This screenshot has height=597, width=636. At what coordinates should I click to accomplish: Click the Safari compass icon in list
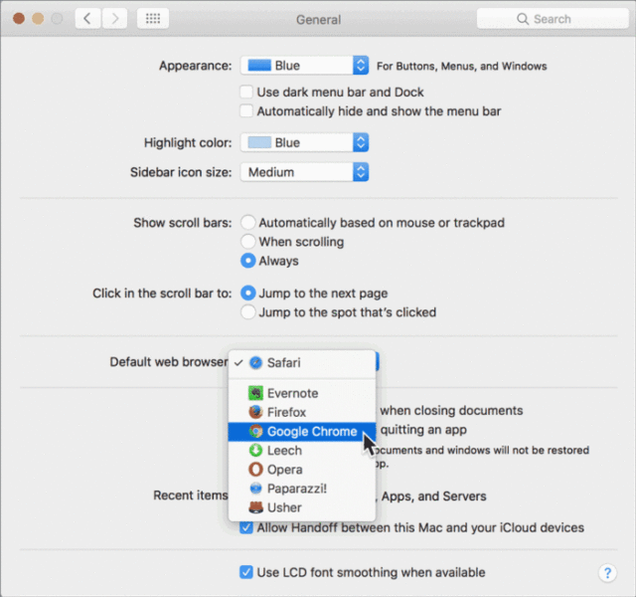[255, 362]
